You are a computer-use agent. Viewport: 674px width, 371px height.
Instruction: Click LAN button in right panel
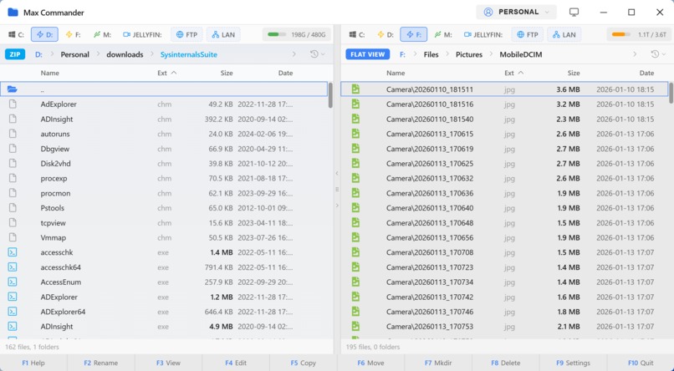pos(564,34)
